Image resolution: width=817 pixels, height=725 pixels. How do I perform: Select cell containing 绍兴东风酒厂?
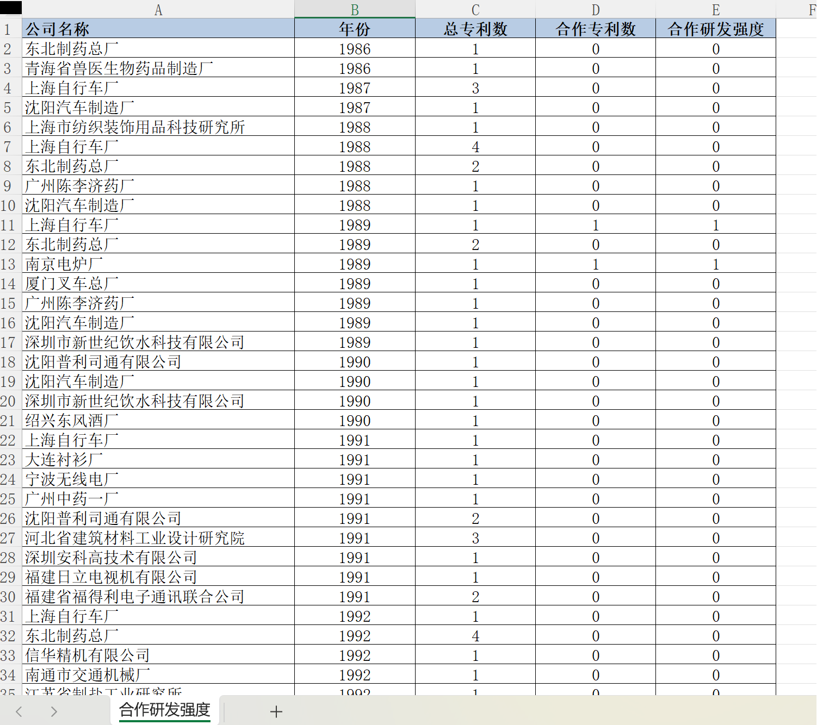(x=158, y=421)
